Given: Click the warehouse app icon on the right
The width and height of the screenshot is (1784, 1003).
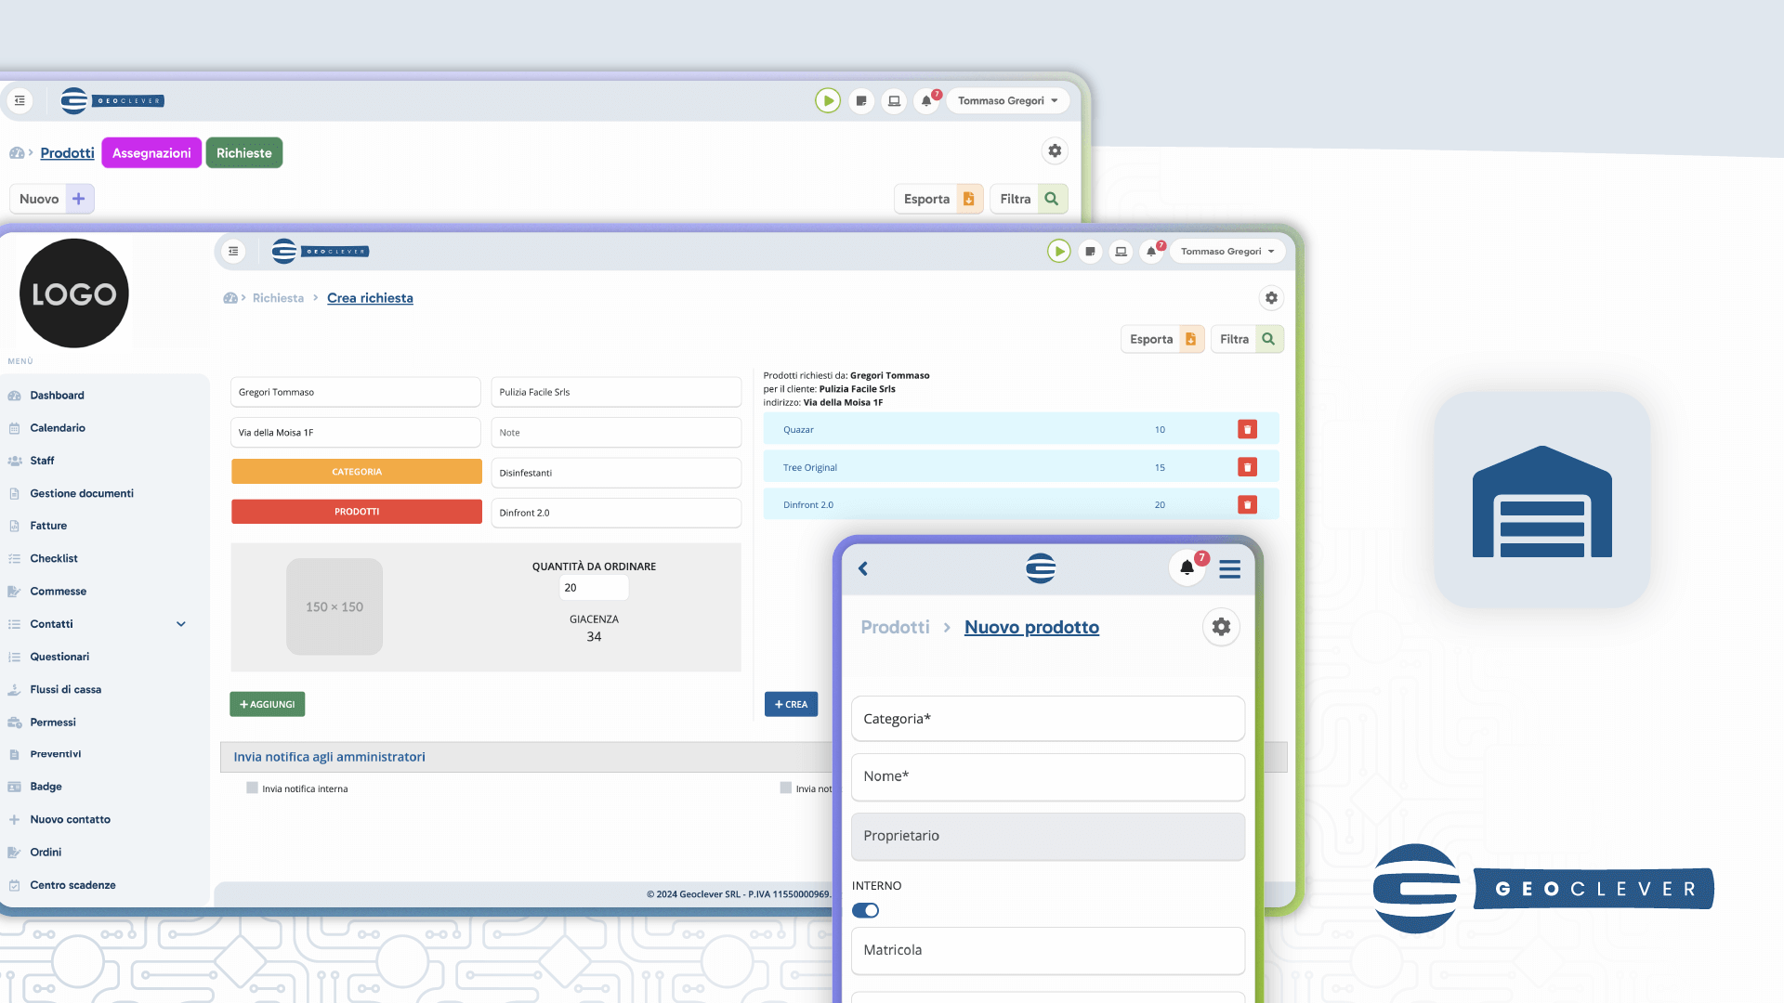Looking at the screenshot, I should [x=1542, y=500].
